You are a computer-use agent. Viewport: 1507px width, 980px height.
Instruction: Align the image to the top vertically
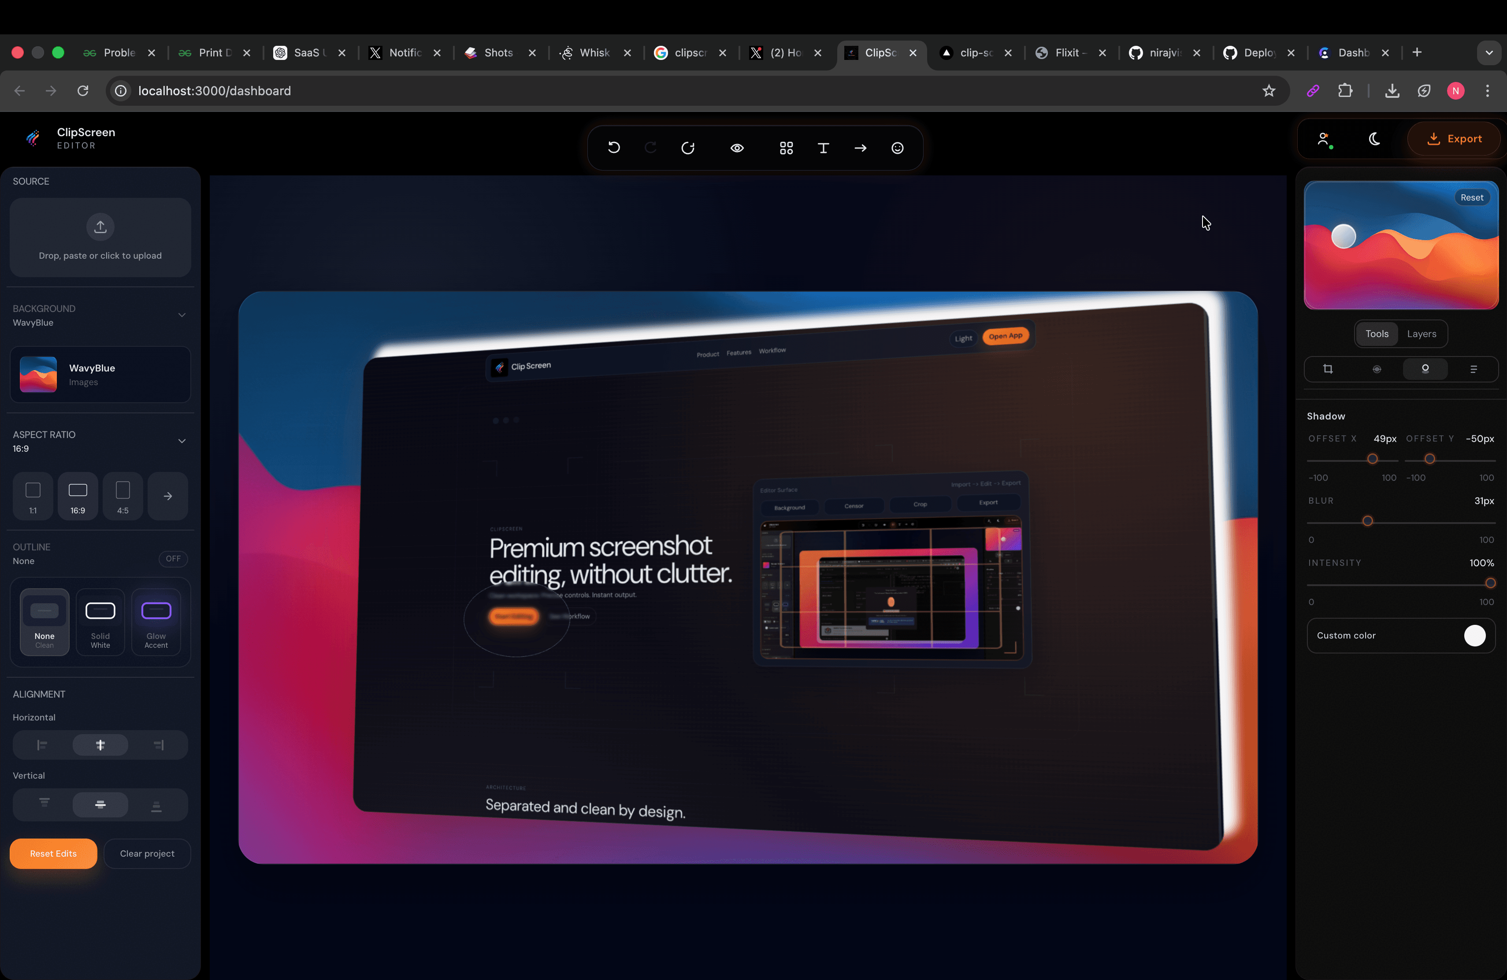[x=45, y=804]
